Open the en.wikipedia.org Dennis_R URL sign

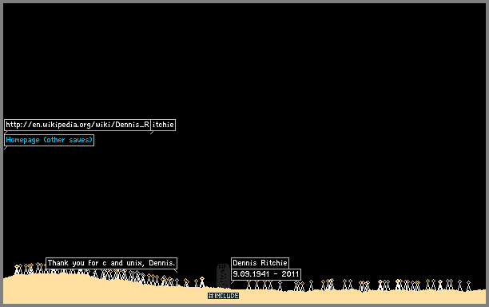click(78, 125)
